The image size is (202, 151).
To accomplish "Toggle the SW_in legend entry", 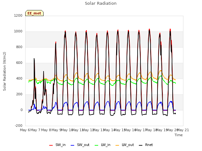I will click(x=57, y=145).
